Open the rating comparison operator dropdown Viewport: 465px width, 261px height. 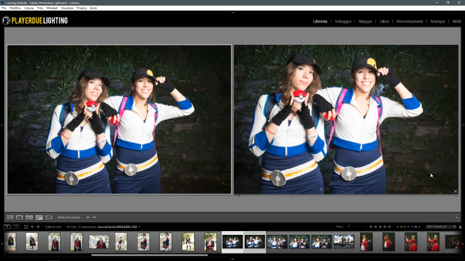(366, 227)
